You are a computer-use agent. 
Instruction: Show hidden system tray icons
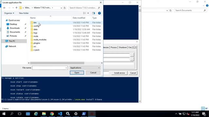(176, 114)
